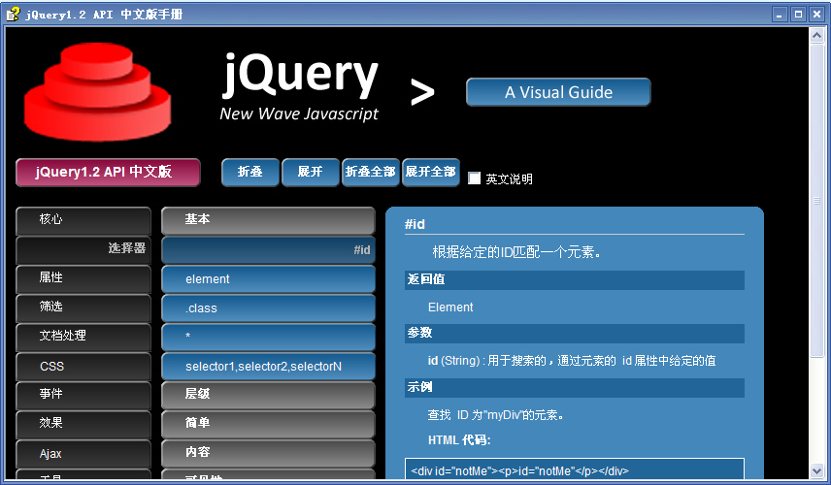Viewport: 831px width, 485px height.
Task: Click the scrollbar up arrow
Action: click(x=816, y=36)
